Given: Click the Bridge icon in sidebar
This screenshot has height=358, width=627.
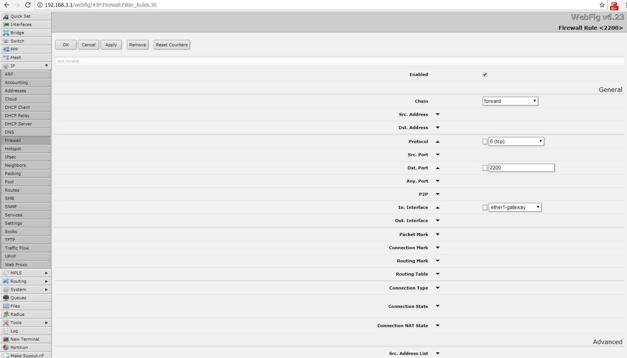Looking at the screenshot, I should 6,33.
